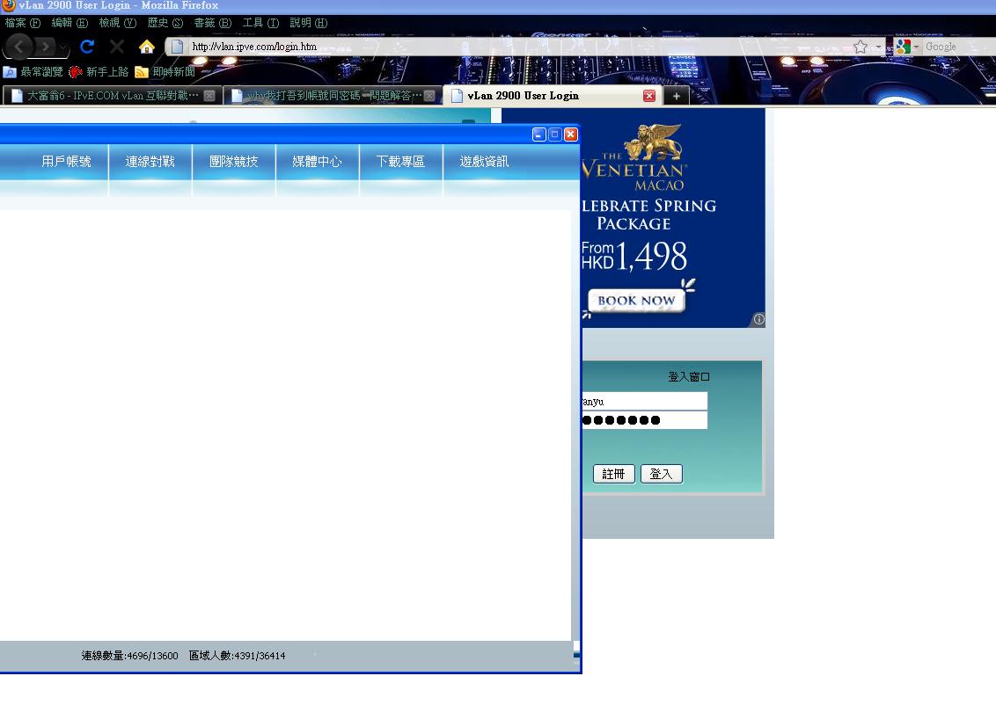The image size is (996, 727).
Task: Stop loading with the X icon
Action: click(117, 47)
